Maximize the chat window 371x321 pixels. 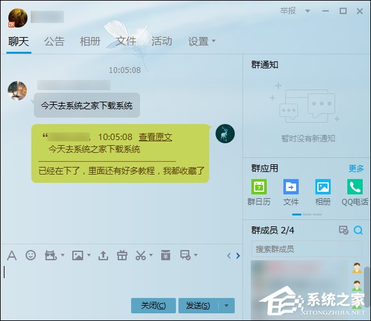[x=343, y=11]
